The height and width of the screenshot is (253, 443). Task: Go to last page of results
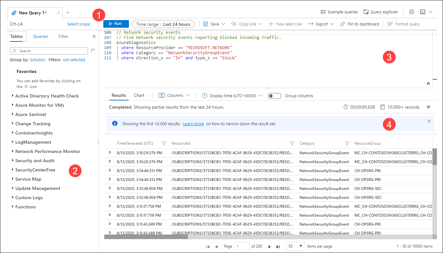coord(278,247)
